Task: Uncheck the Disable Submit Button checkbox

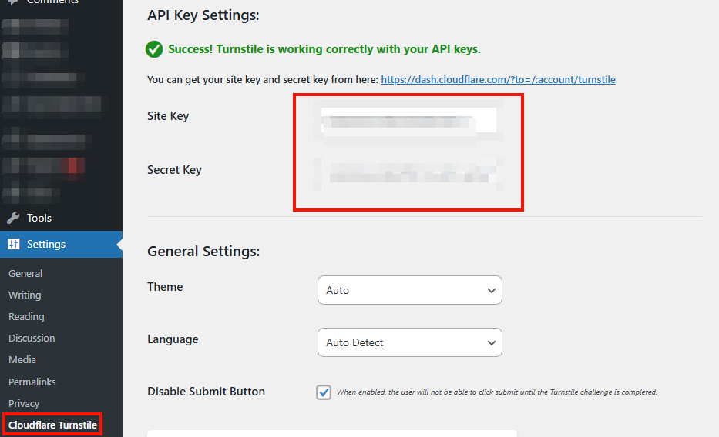Action: click(x=324, y=392)
